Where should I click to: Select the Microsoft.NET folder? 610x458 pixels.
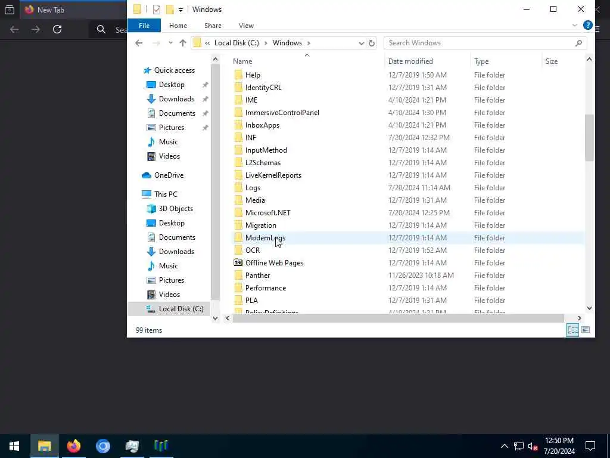click(x=267, y=213)
